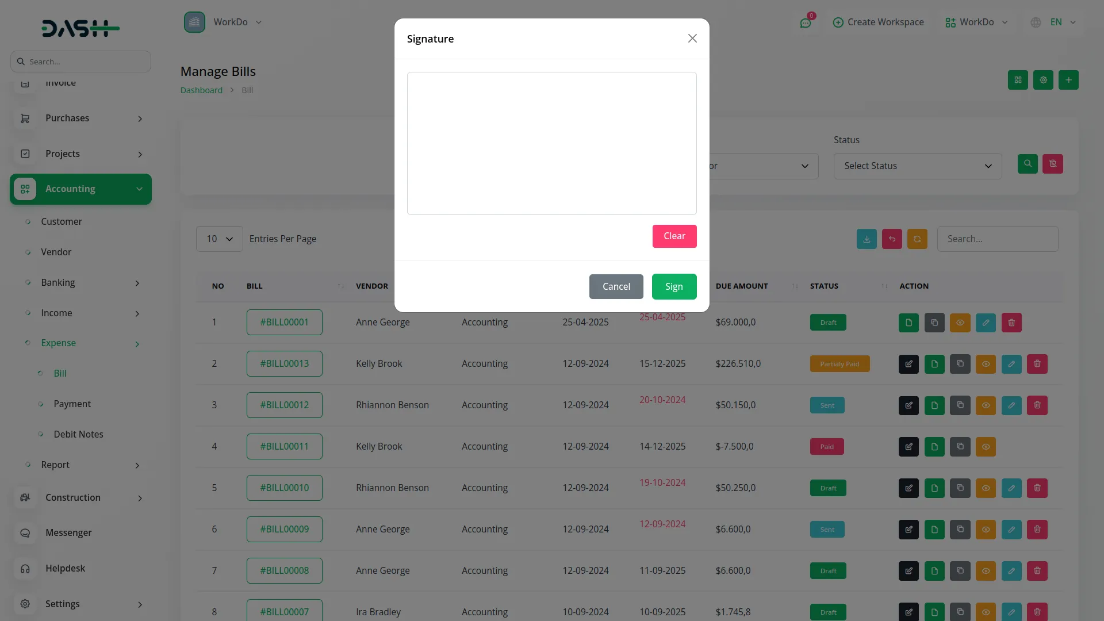This screenshot has width=1104, height=621.
Task: Clear the signature pad
Action: tap(674, 236)
